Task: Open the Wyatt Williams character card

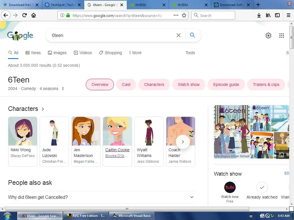Action: click(x=149, y=142)
